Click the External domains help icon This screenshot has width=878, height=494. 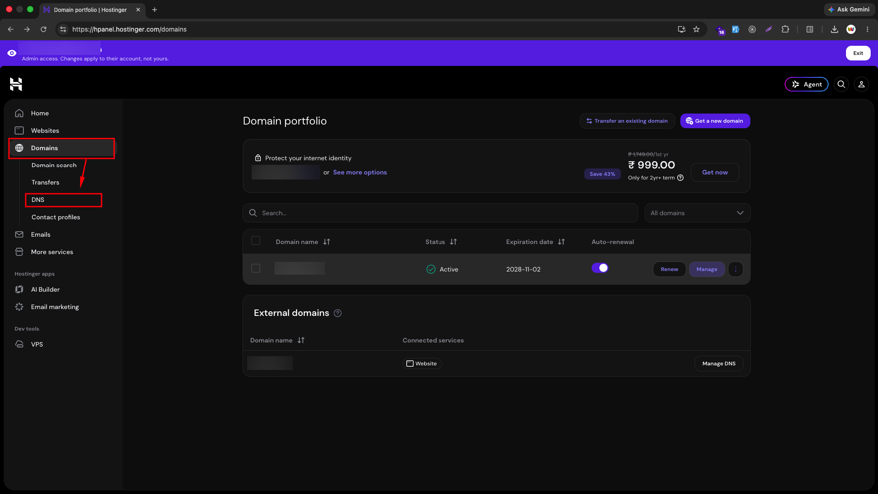pos(338,313)
